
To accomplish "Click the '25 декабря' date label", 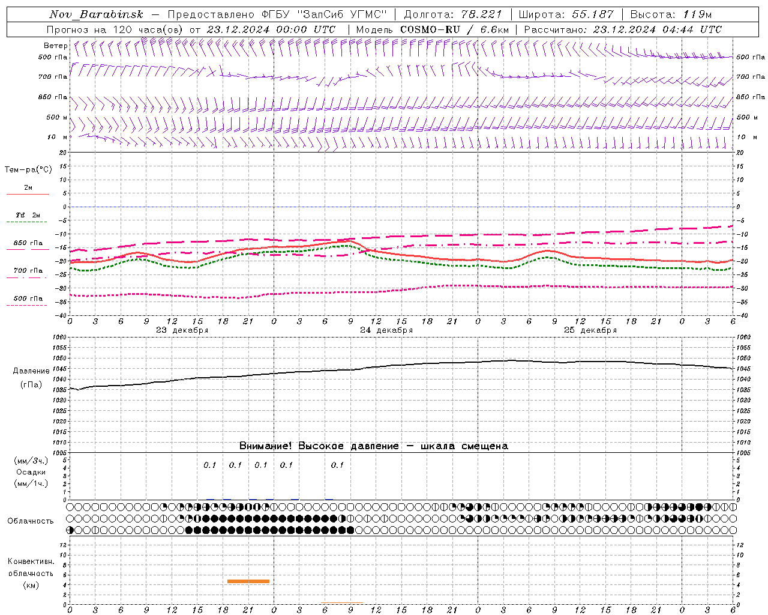I will coord(590,330).
